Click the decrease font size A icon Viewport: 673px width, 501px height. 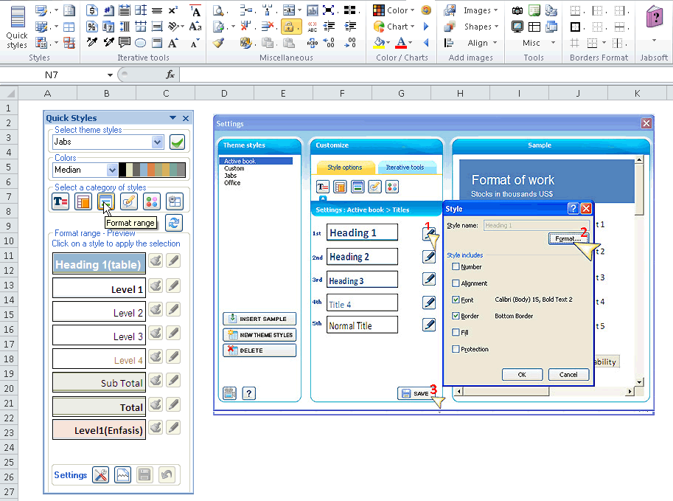pos(195,43)
